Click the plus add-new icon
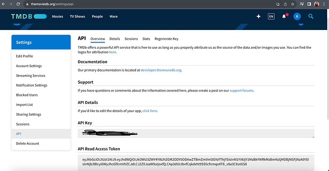This screenshot has height=171, width=329. pos(258,16)
